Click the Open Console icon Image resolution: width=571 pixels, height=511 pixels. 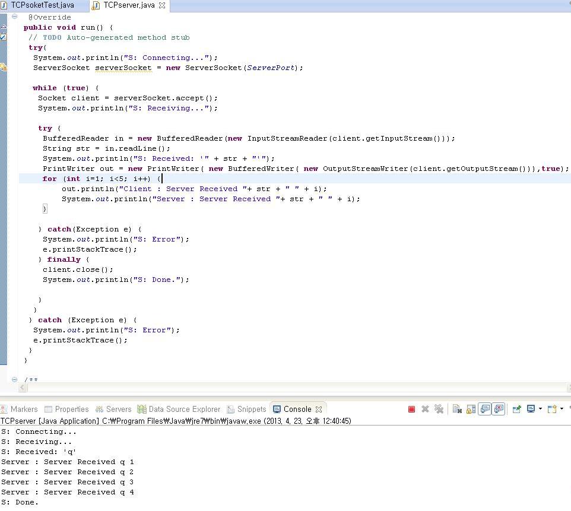coord(552,409)
